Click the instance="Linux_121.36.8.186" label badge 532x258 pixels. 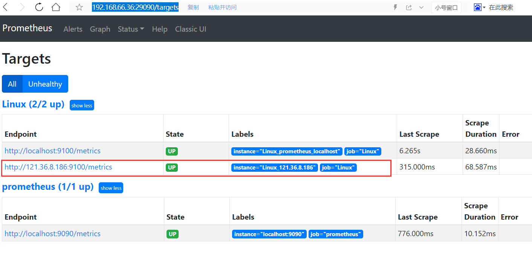(x=275, y=168)
